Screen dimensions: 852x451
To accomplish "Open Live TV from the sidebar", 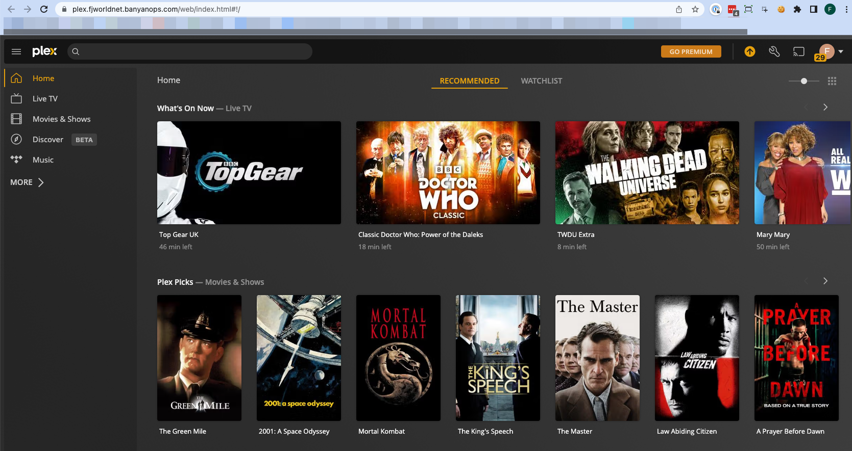I will point(45,99).
